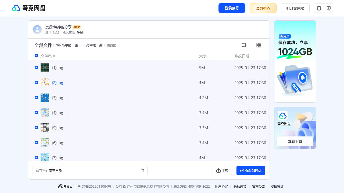Viewport: 344px width, 193px height.
Task: Uncheck the (1).jpg checkbox
Action: [x=36, y=68]
